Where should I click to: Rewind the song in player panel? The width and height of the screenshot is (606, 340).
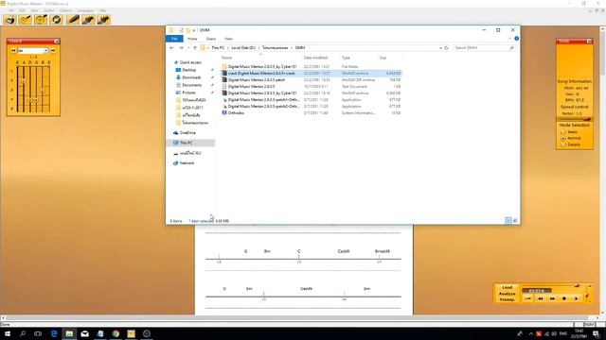tap(541, 298)
